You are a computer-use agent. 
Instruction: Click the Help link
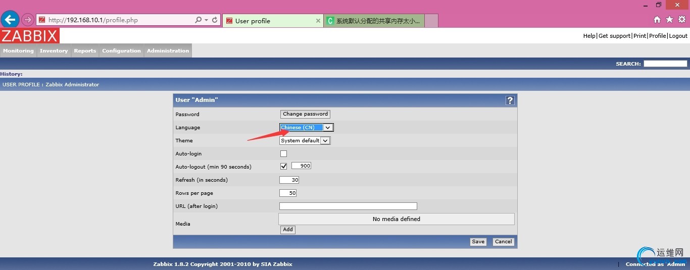point(589,36)
